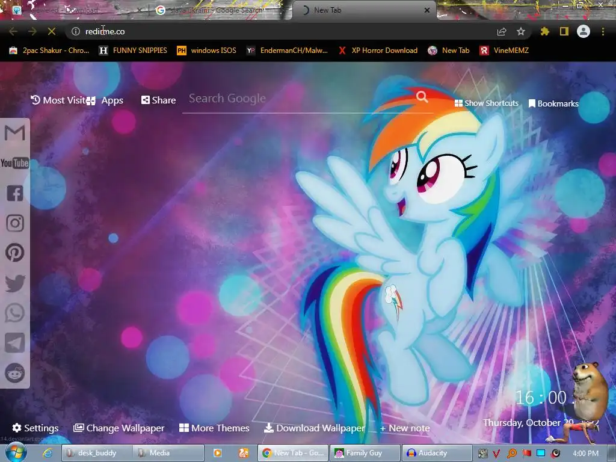Switch to the Google Search tab

[x=215, y=10]
